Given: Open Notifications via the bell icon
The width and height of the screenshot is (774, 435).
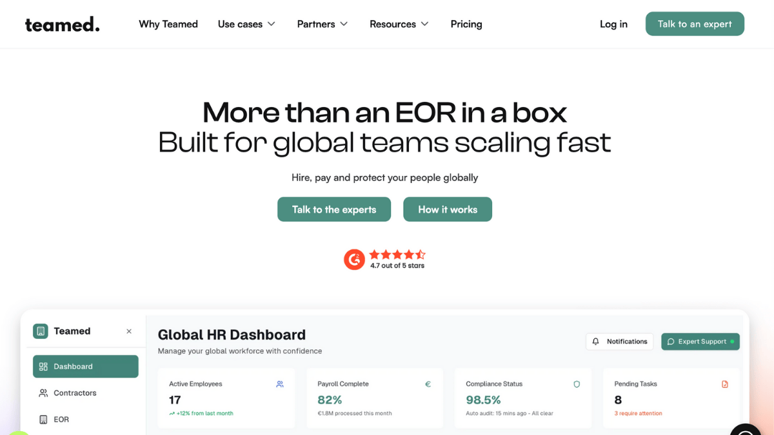Looking at the screenshot, I should click(x=595, y=341).
